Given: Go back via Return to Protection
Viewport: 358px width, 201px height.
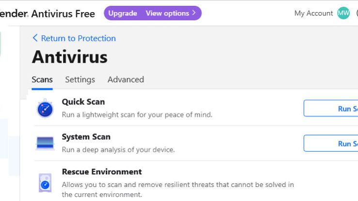Looking at the screenshot, I should (x=74, y=38).
